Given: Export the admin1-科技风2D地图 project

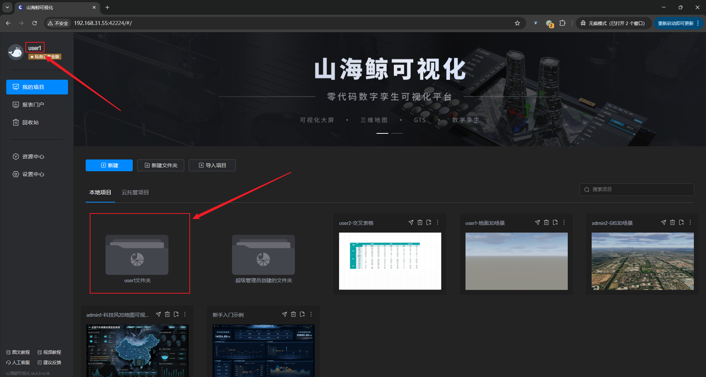Looking at the screenshot, I should [176, 315].
